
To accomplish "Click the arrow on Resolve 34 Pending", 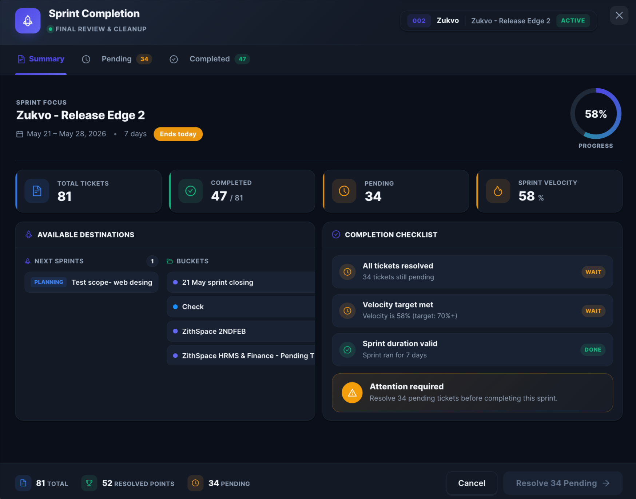I will point(606,483).
